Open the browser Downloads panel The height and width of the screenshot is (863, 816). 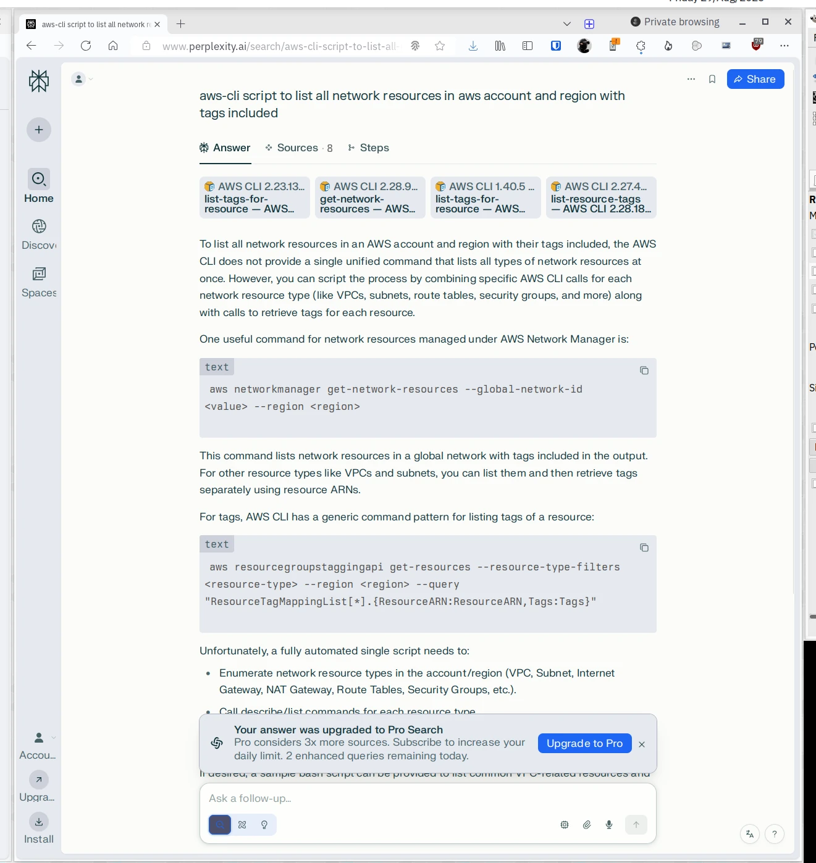click(x=473, y=46)
